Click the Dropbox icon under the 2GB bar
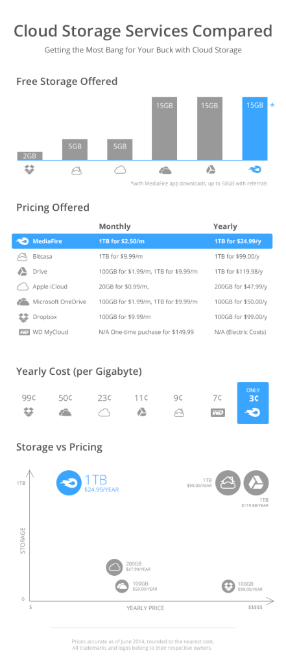The height and width of the screenshot is (664, 286). (30, 170)
